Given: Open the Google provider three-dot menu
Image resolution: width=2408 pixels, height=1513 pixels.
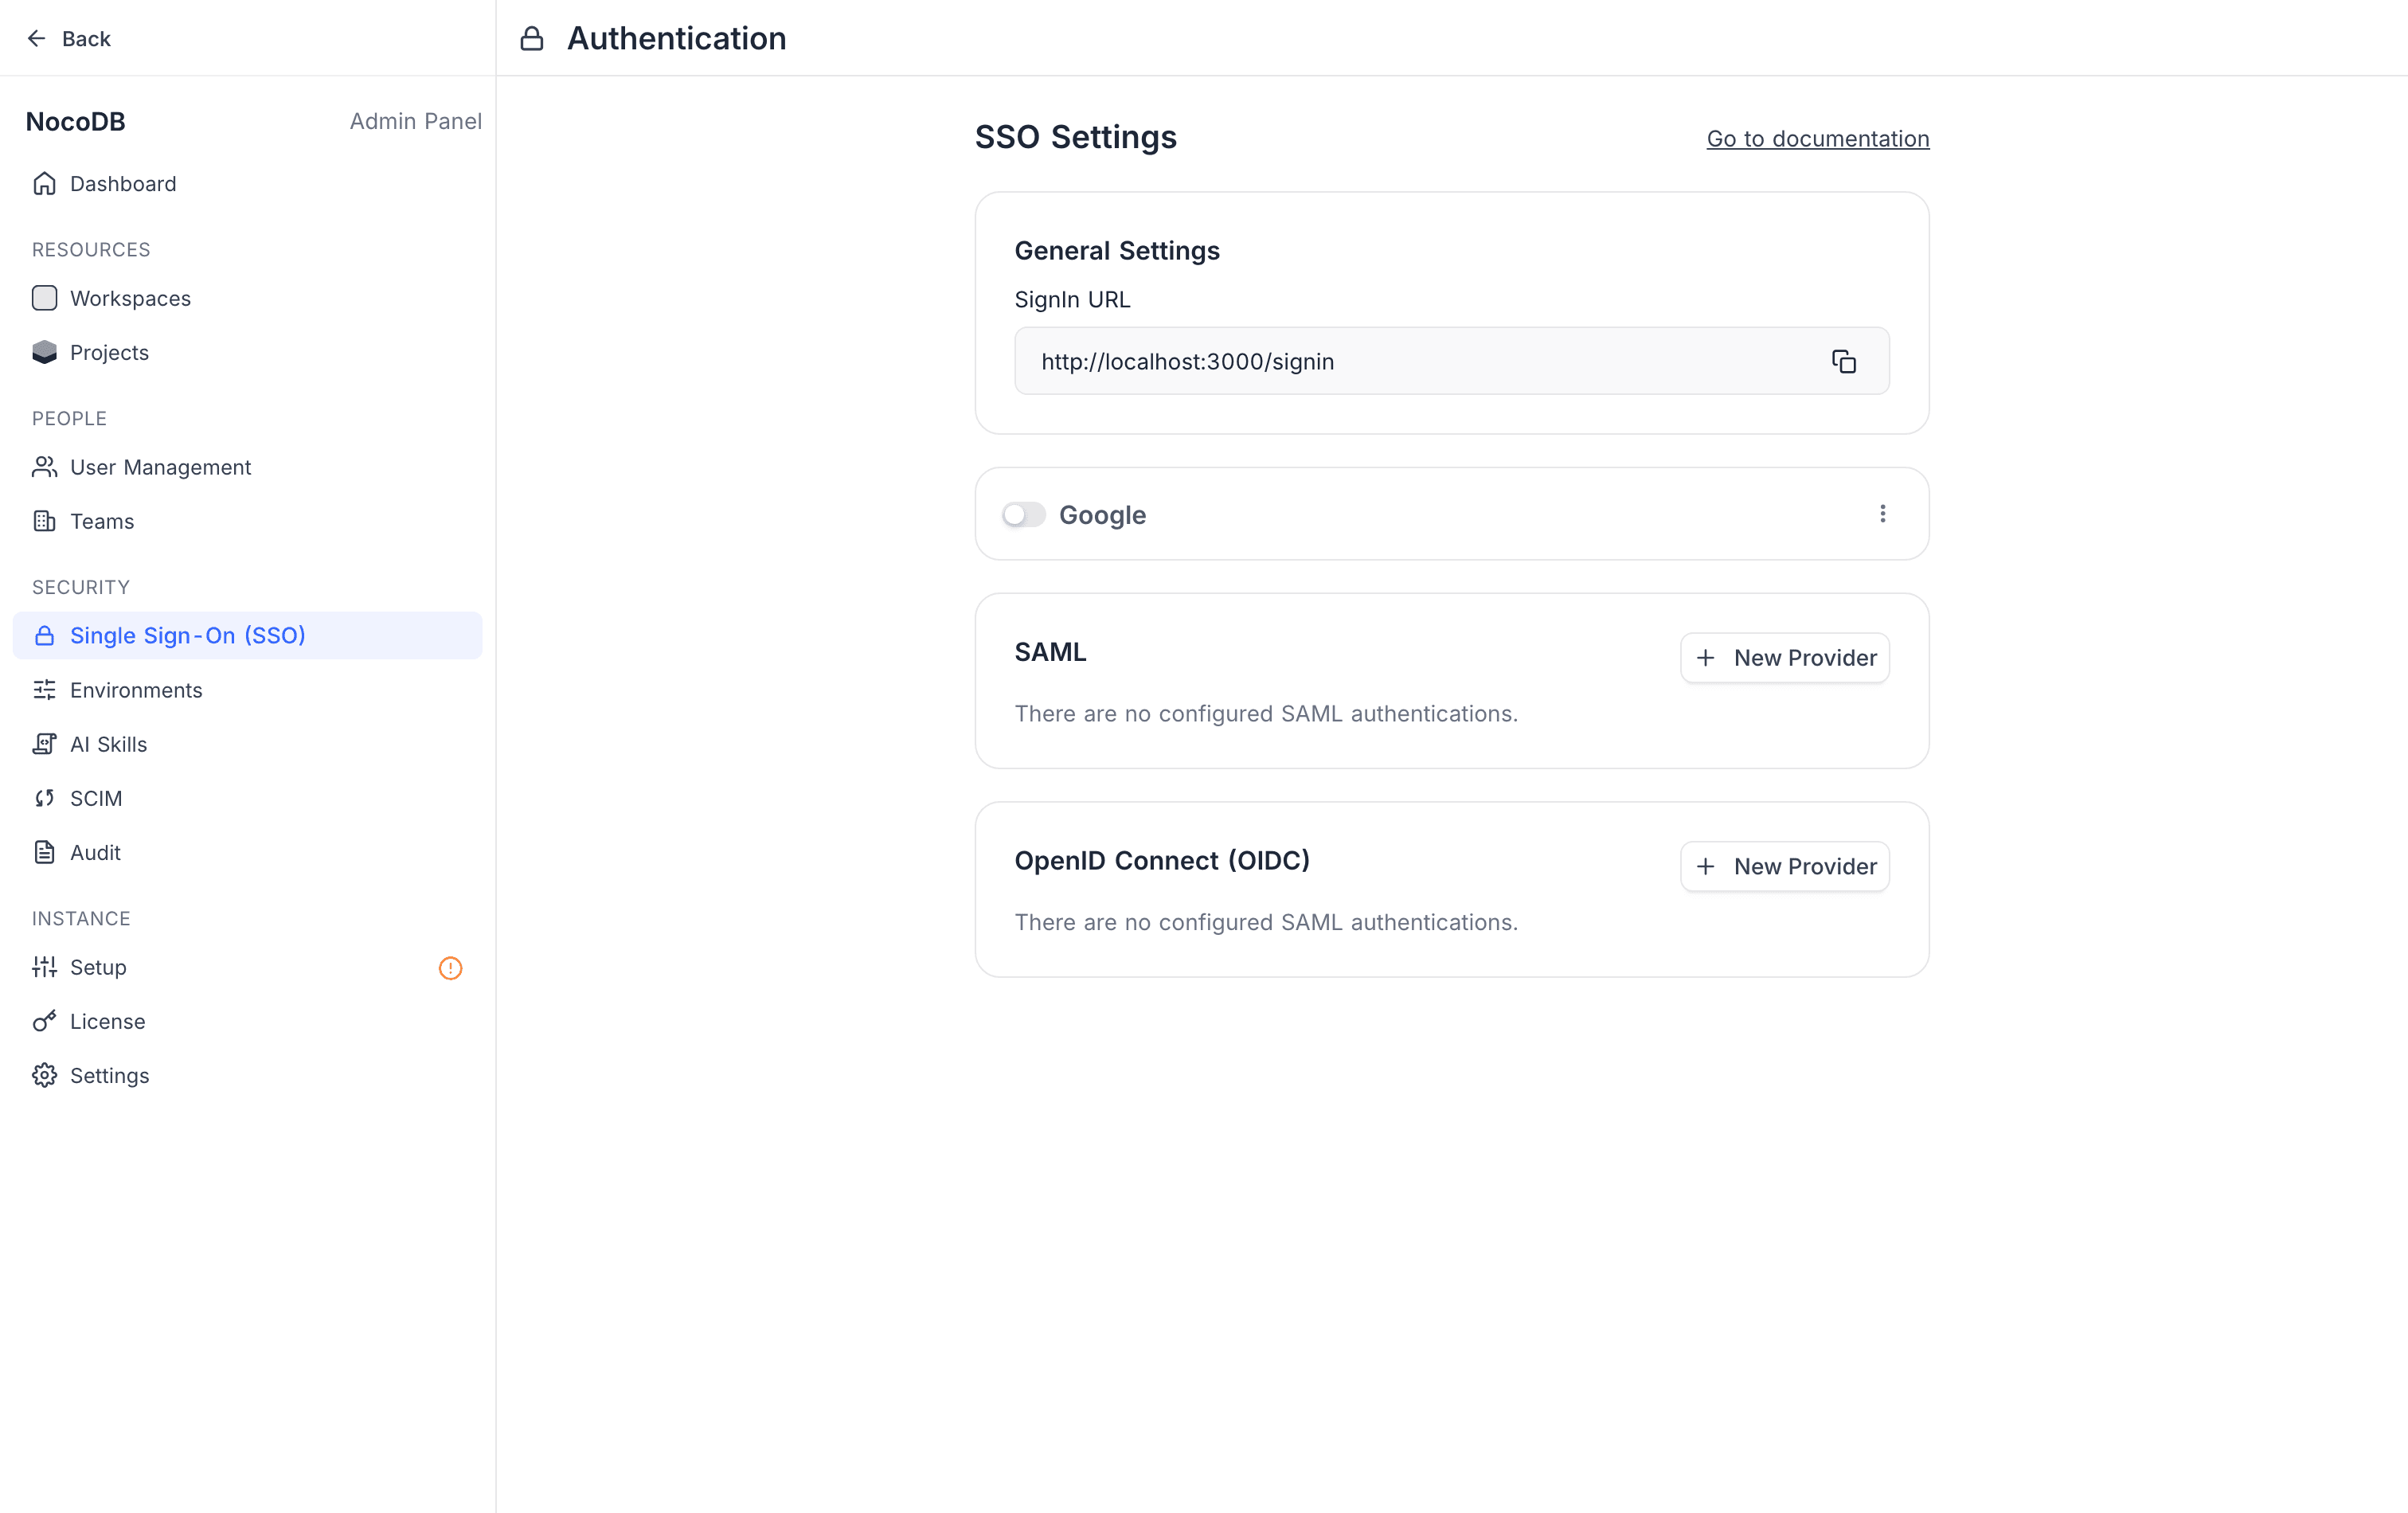Looking at the screenshot, I should (1882, 514).
